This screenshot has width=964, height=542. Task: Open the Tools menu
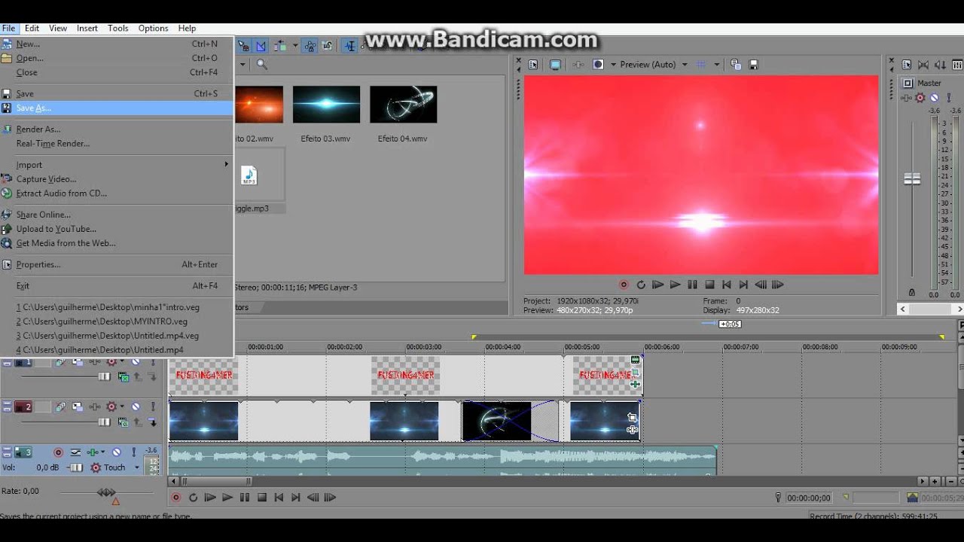tap(117, 29)
